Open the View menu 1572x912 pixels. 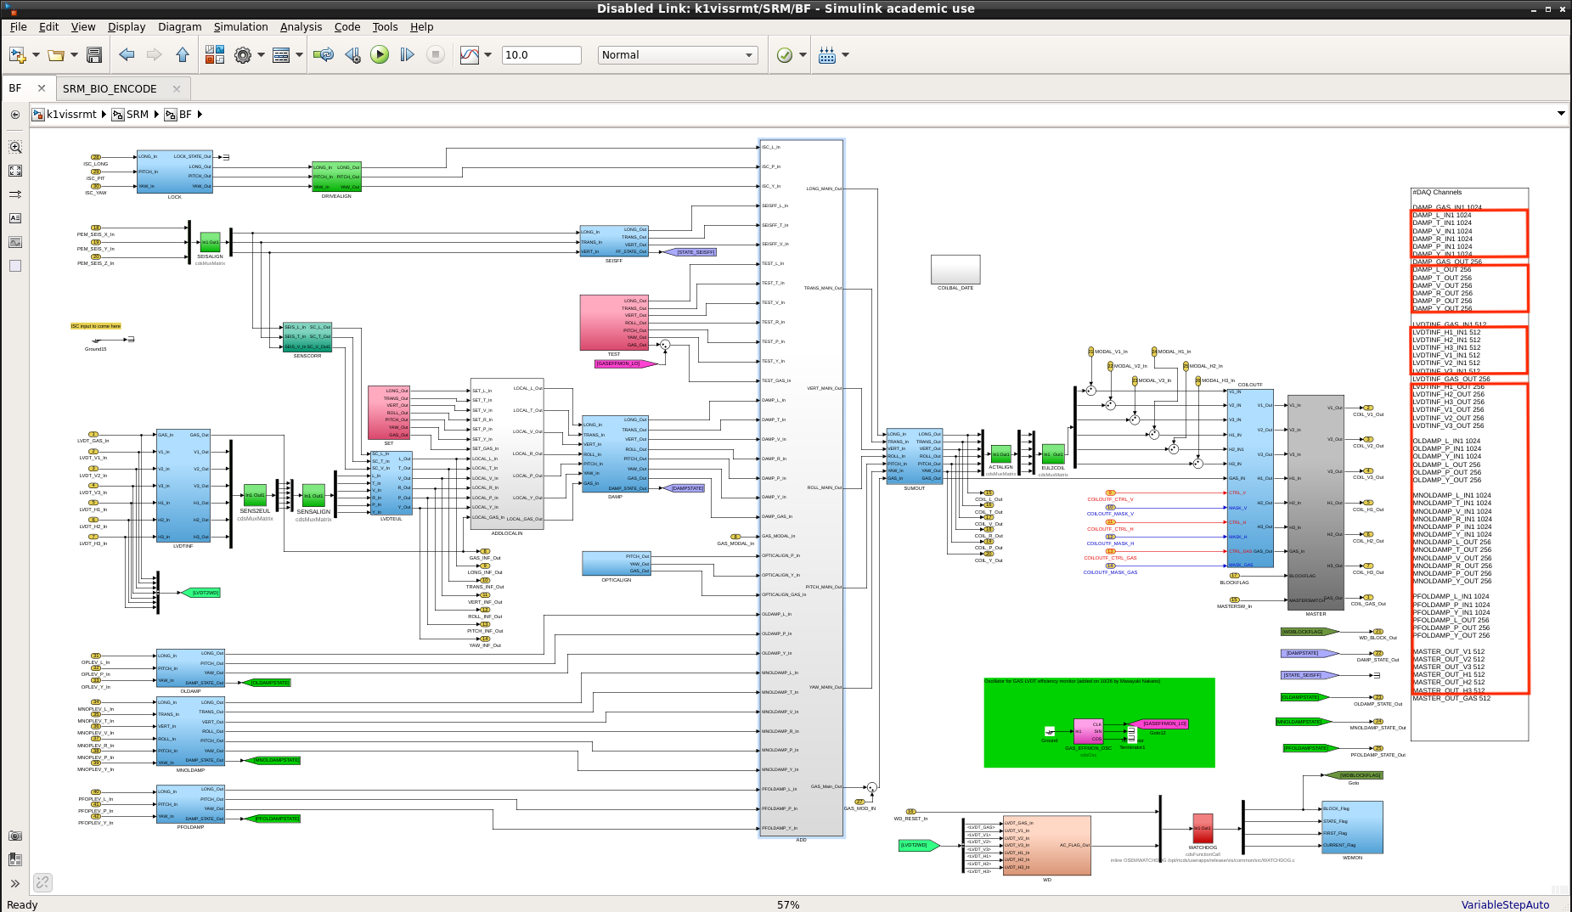point(82,27)
